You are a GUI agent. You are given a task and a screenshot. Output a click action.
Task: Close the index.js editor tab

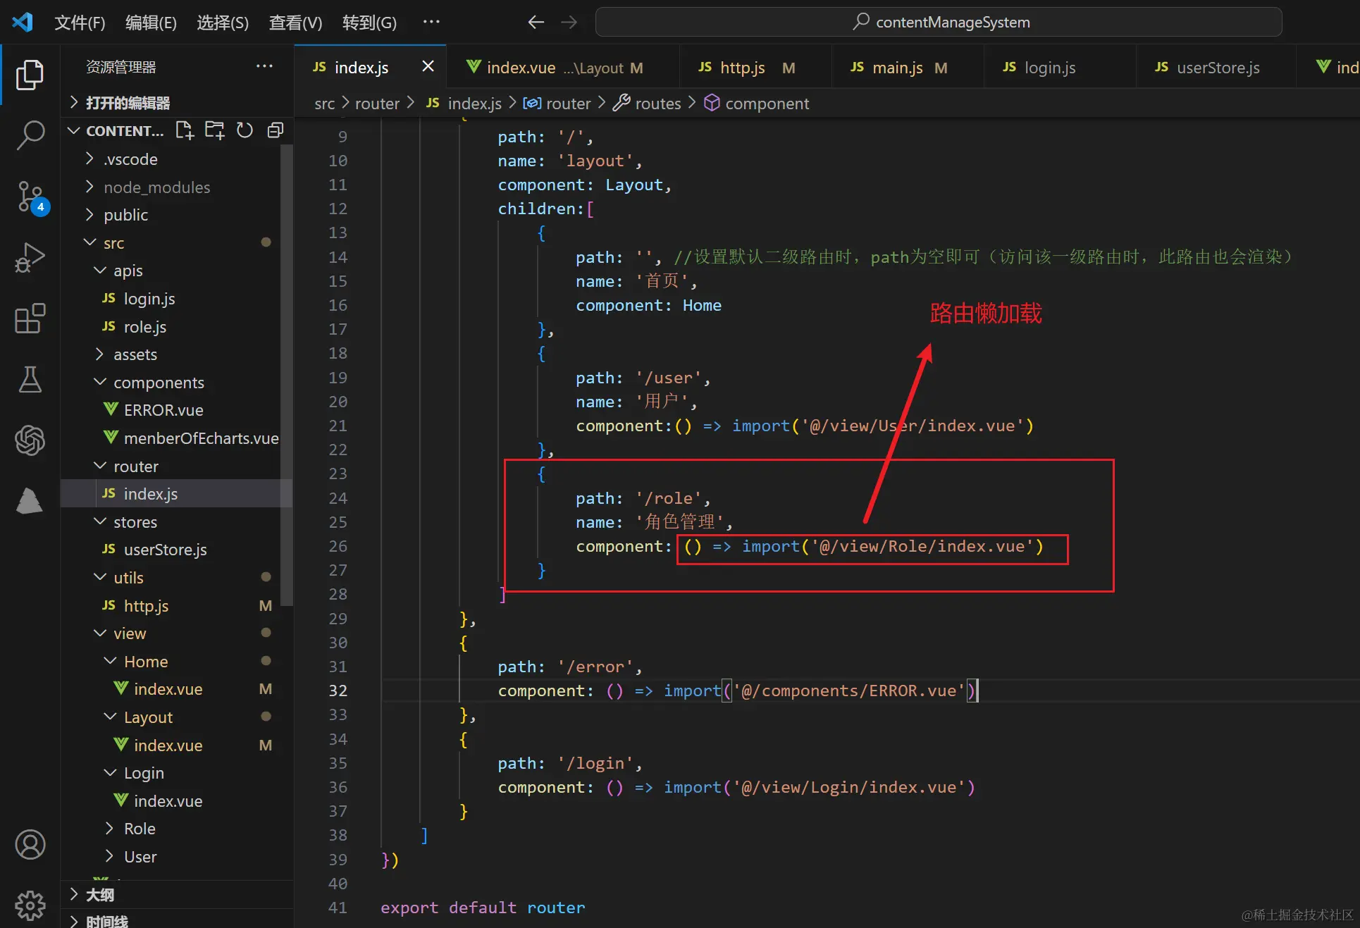[x=428, y=66]
